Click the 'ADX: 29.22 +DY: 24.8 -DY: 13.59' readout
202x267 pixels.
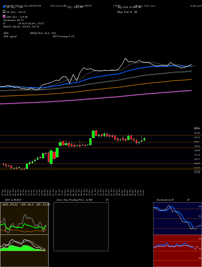pyautogui.click(x=26, y=204)
